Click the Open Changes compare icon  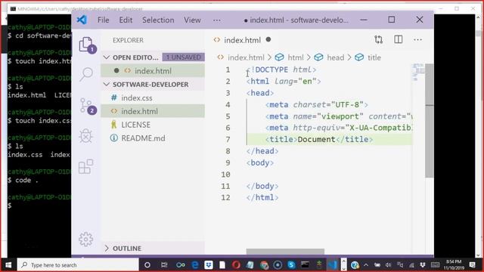[x=378, y=40]
